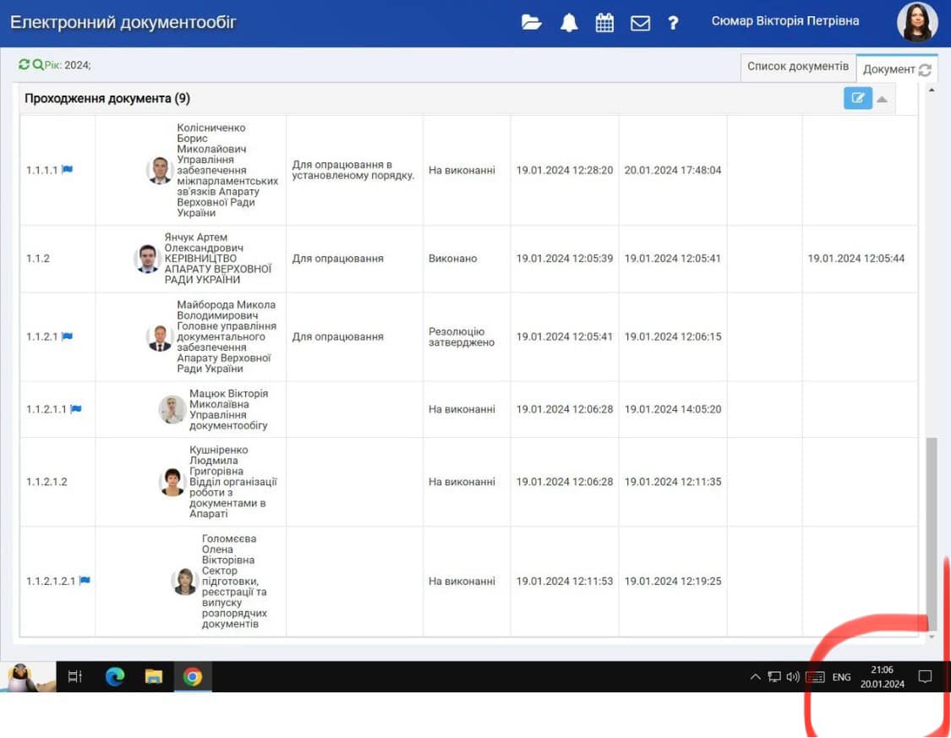Click name Майборода Микола Володимирович
Viewport: 951px width, 738px height.
coord(227,310)
